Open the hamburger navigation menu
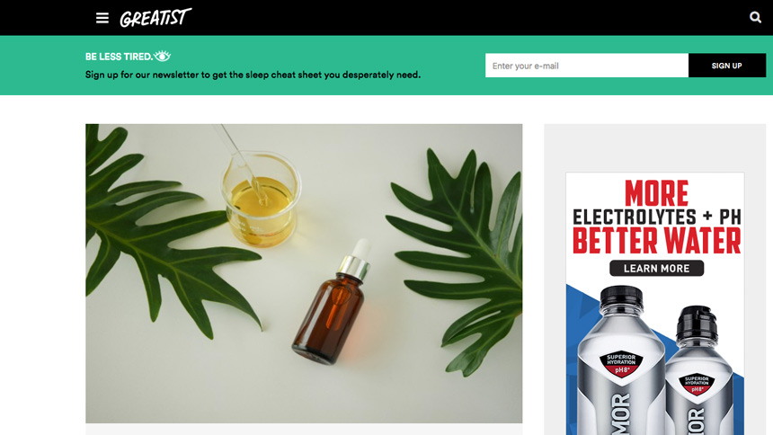This screenshot has width=773, height=435. [102, 18]
